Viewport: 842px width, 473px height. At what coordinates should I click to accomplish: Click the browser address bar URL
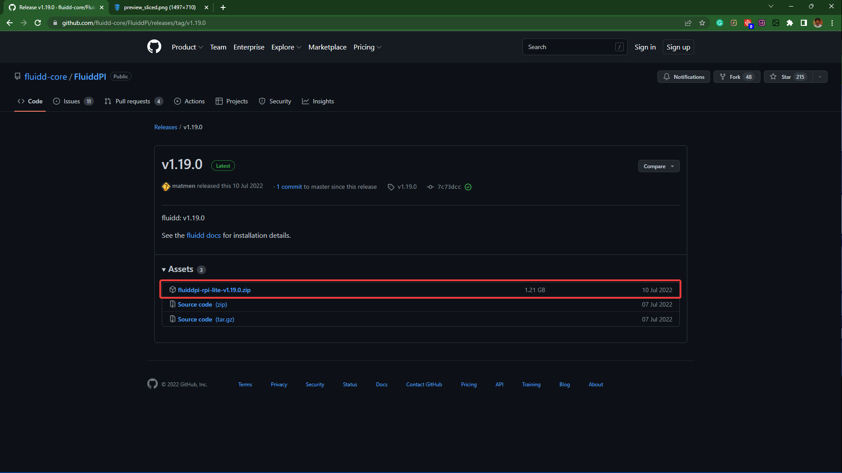click(x=134, y=23)
